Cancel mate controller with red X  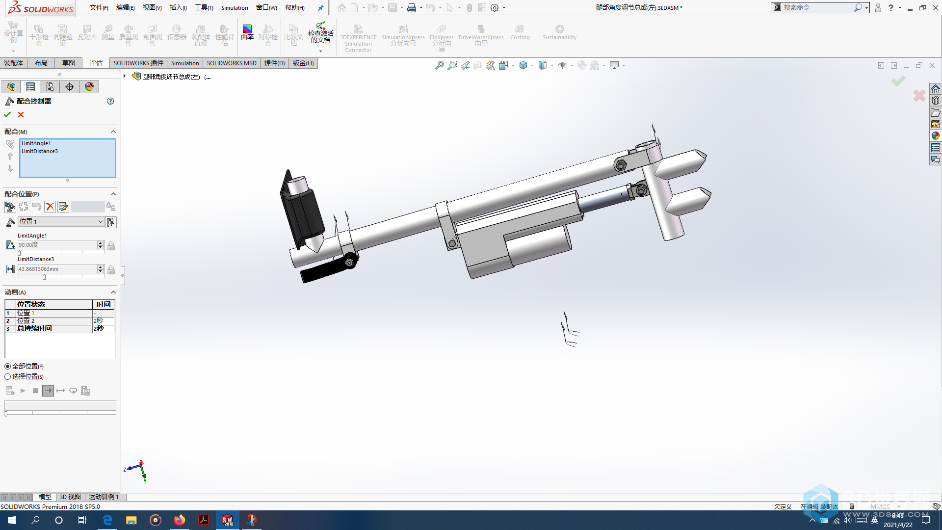21,114
